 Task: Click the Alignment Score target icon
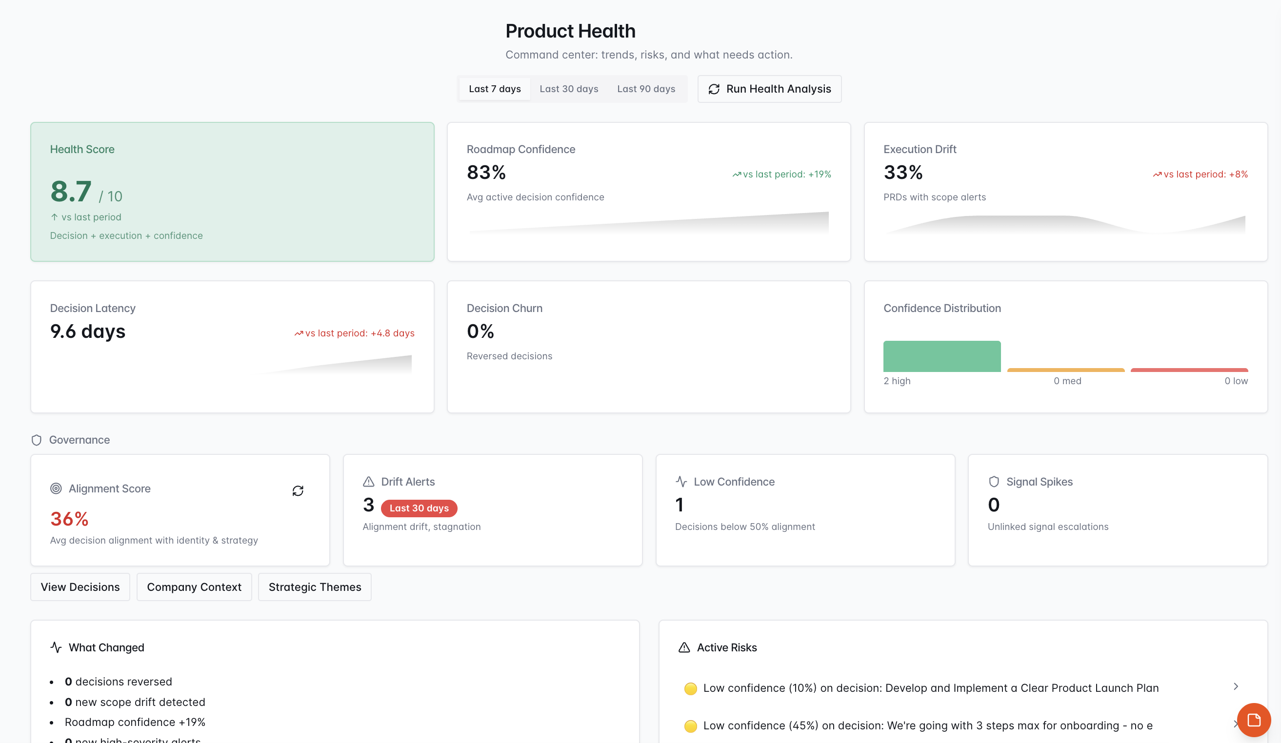56,489
